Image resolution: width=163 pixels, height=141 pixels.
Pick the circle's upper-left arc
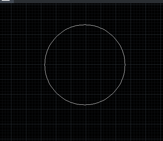click(57, 37)
